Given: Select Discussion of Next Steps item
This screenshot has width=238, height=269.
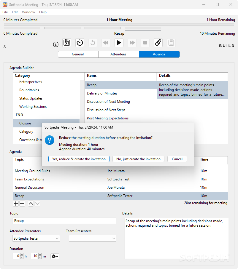Looking at the screenshot, I should coord(121,110).
